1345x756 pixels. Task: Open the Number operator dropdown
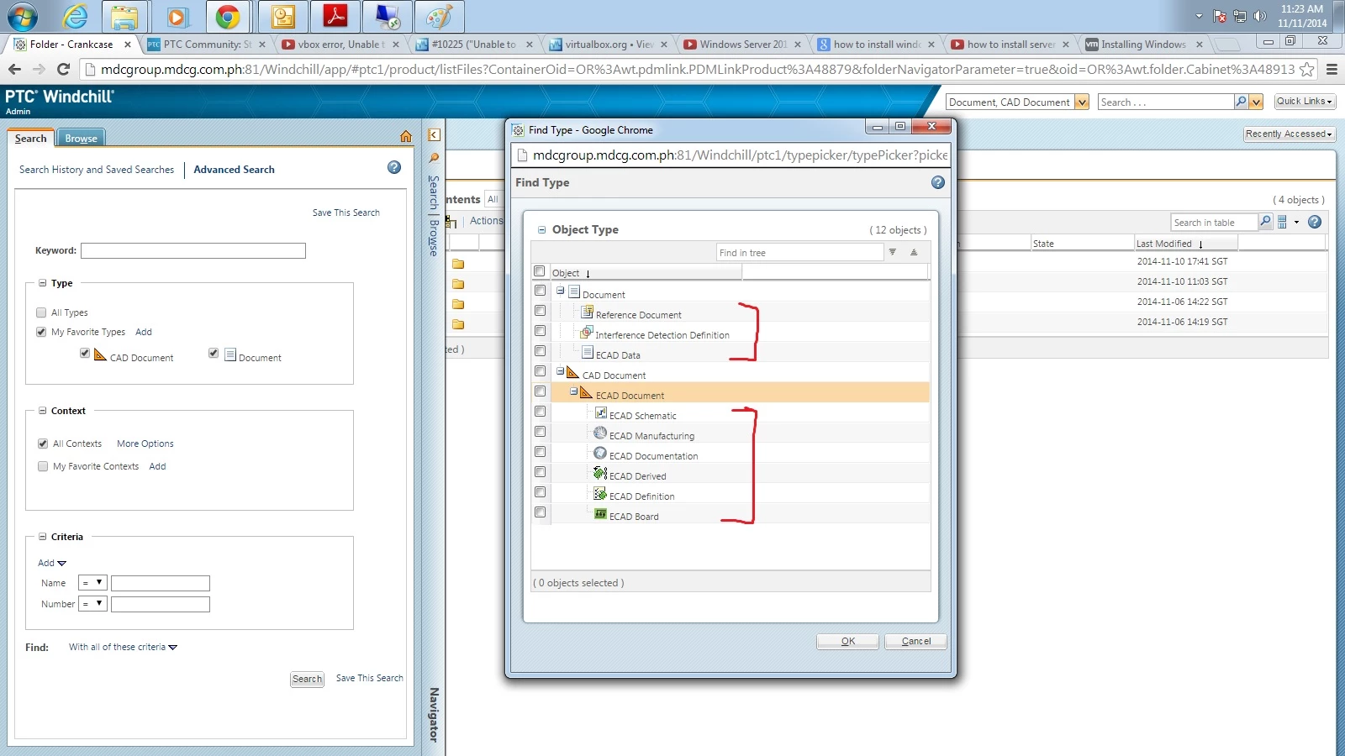click(92, 604)
